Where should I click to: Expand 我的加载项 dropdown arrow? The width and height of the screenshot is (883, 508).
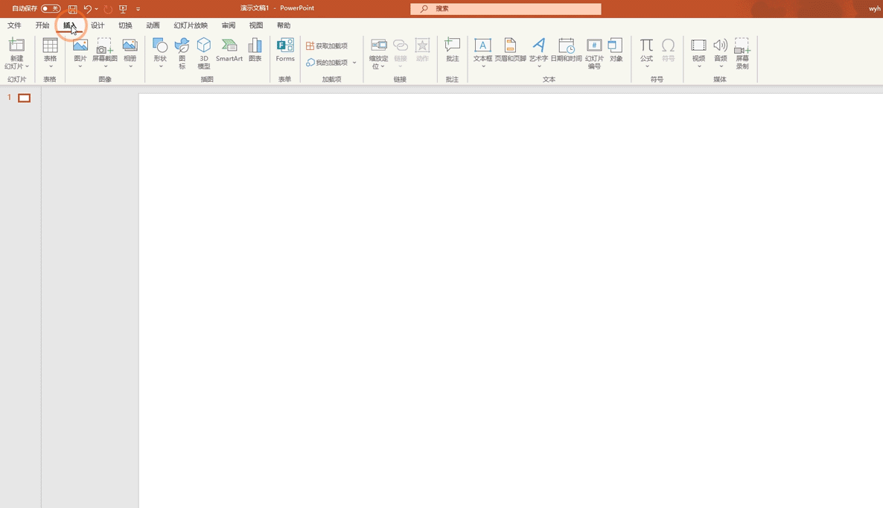(354, 63)
